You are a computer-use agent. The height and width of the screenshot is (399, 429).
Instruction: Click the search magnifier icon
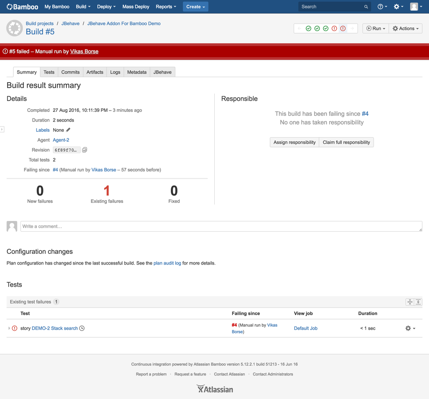pyautogui.click(x=366, y=7)
